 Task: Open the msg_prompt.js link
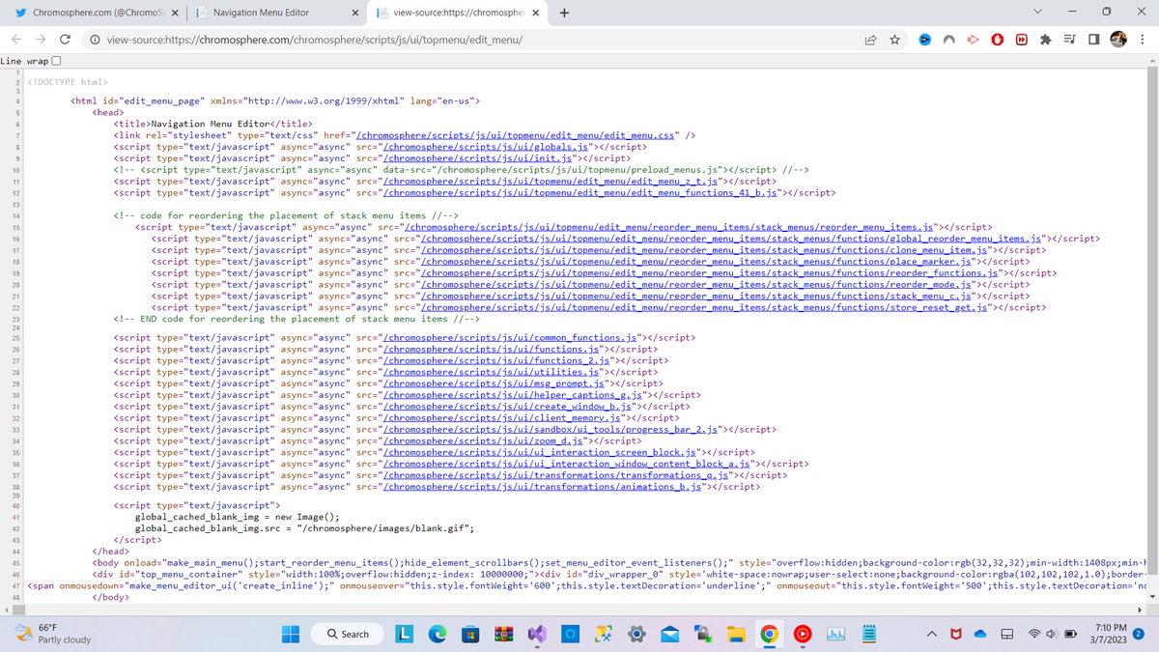point(493,384)
